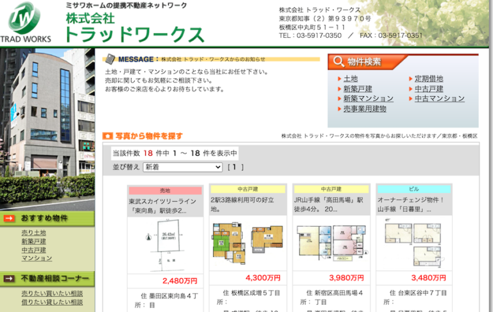The height and width of the screenshot is (312, 493).
Task: Open 売りたい買いたい相談 link
Action: point(52,293)
